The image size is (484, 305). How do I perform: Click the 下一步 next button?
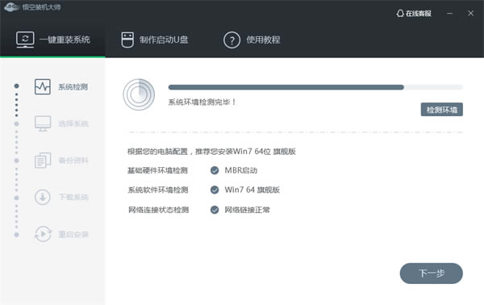(432, 274)
